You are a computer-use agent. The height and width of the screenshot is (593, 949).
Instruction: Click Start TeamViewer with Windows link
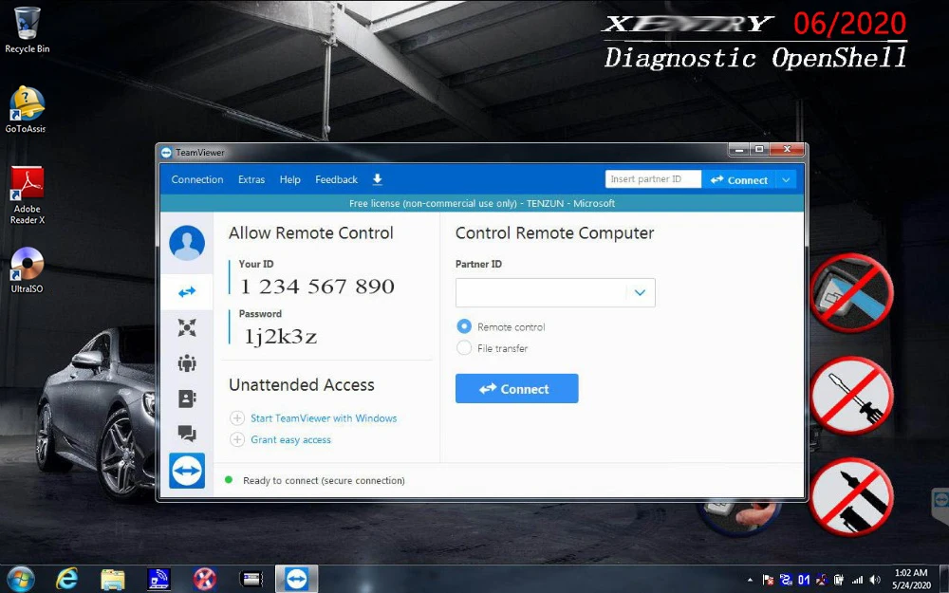[324, 418]
